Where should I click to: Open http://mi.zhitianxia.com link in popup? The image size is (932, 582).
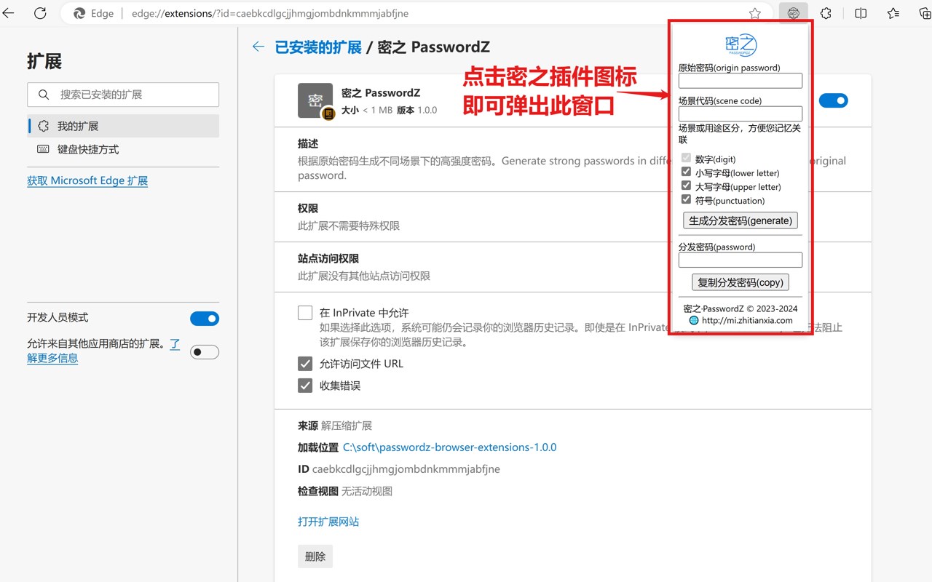747,320
